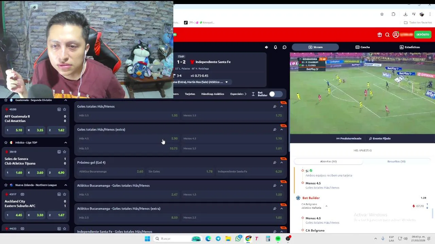
Task: Open stats icon for Soles de Sonora match
Action: pos(59,152)
